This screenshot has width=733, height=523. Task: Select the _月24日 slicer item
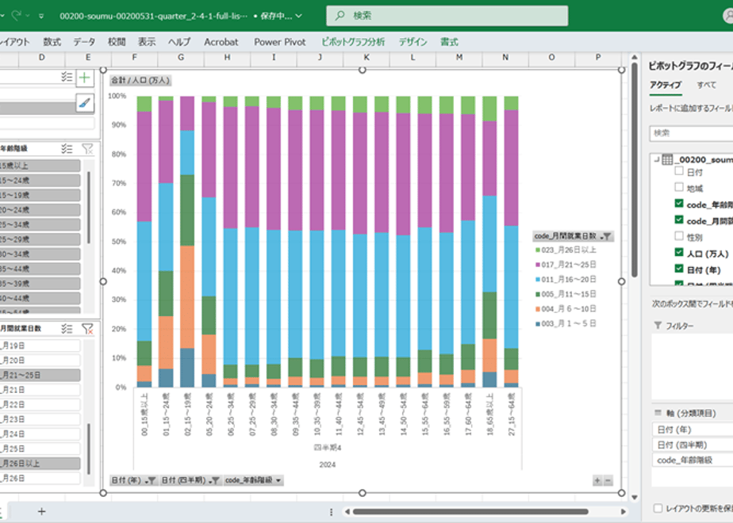point(40,433)
